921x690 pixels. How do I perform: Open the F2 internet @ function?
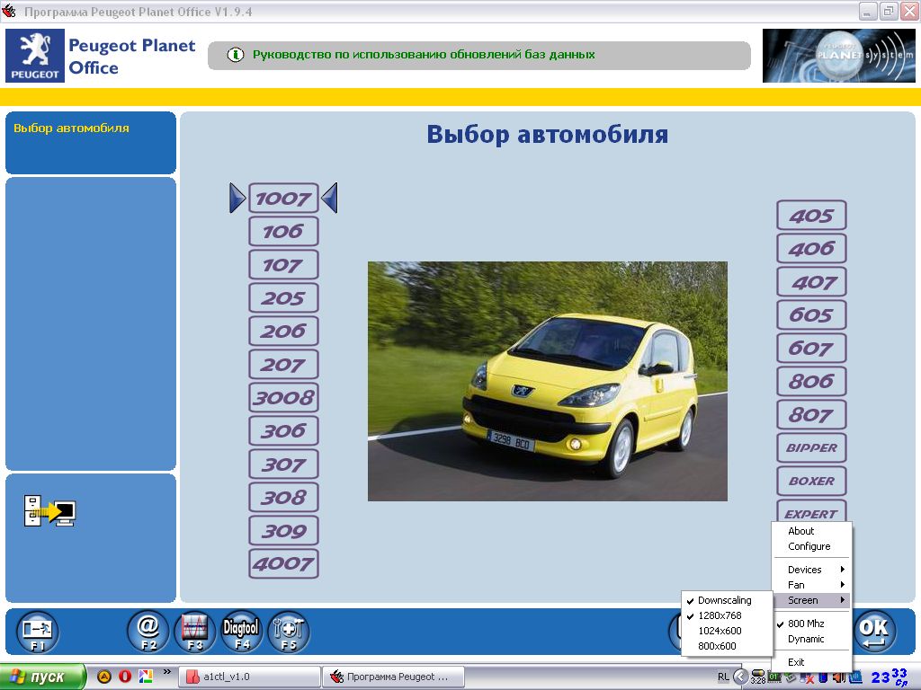click(148, 632)
